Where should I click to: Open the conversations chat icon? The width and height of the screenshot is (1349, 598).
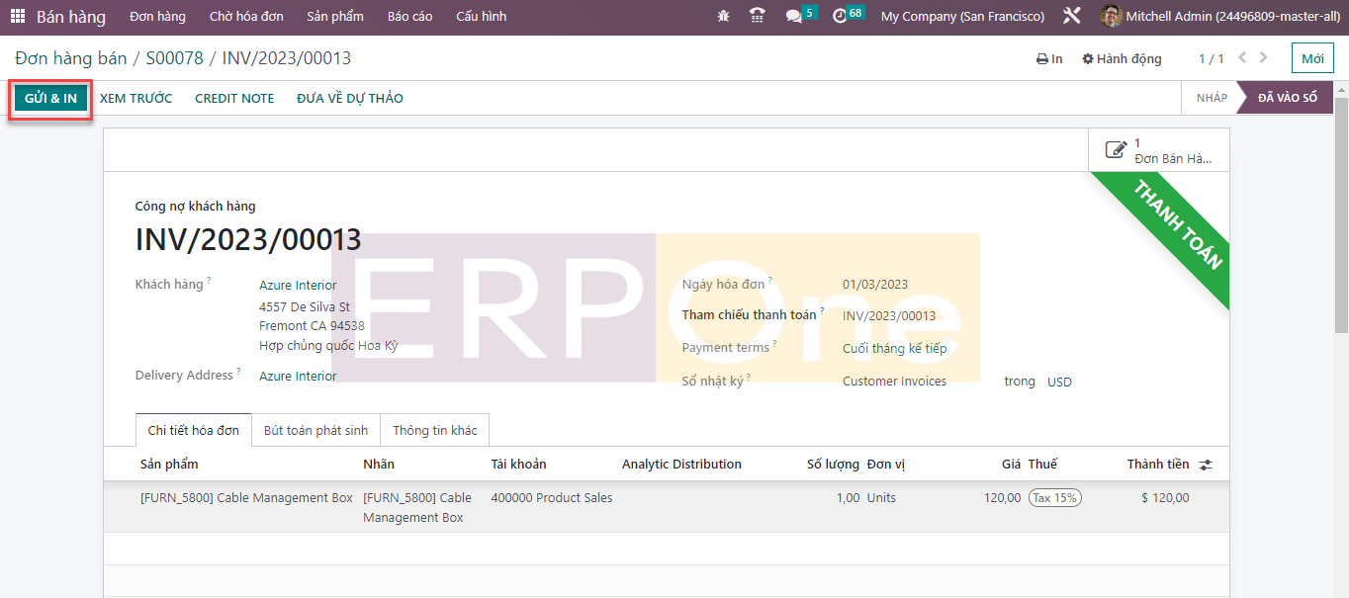[794, 17]
